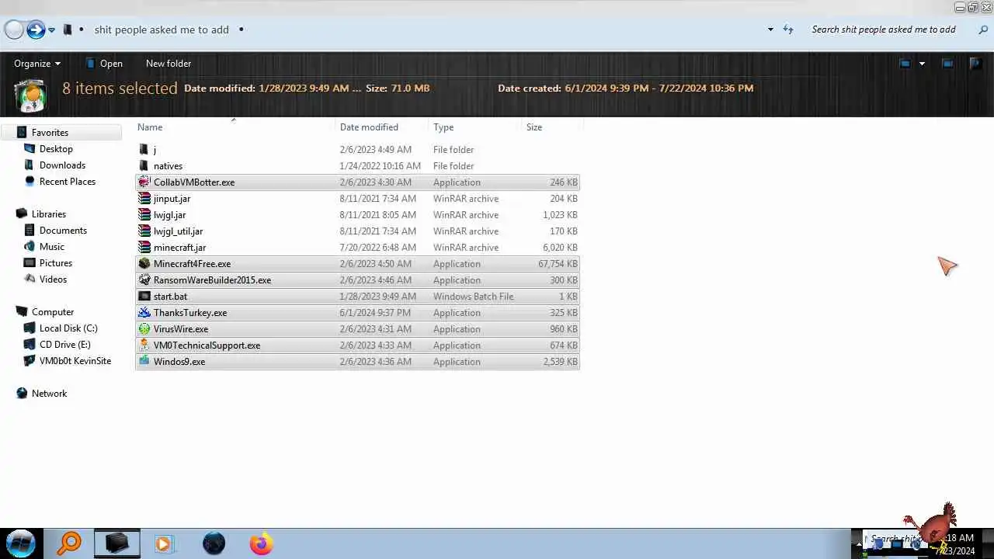Screen dimensions: 994x559
Task: Open the Pictures library
Action: click(x=56, y=263)
